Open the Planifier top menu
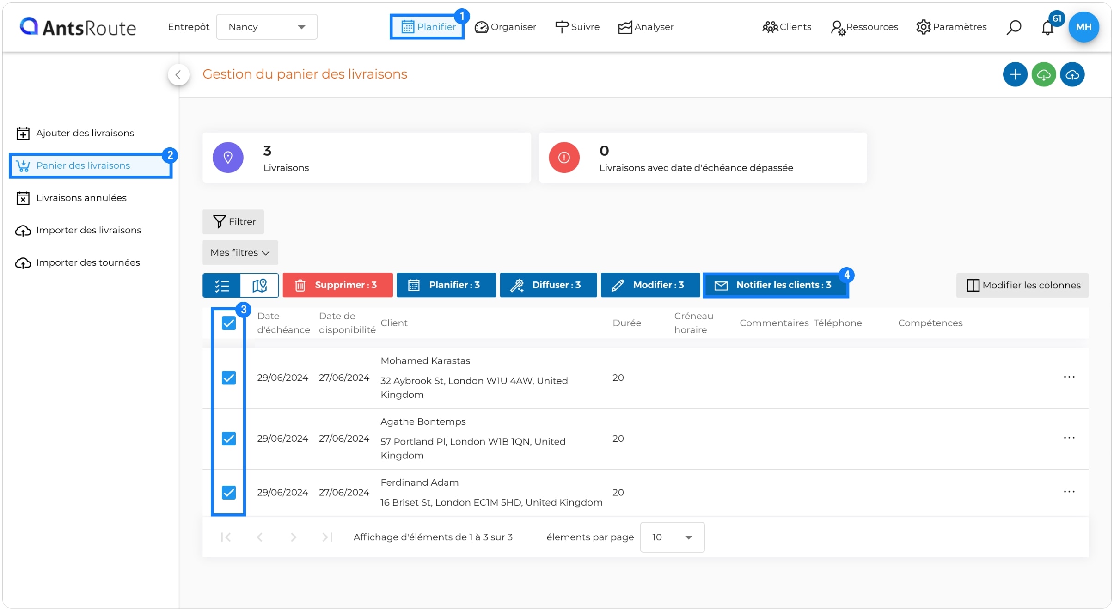This screenshot has width=1114, height=610. coord(427,27)
